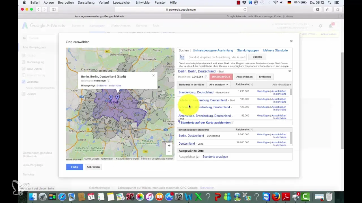The image size is (362, 203).
Task: Dismiss the Berlin location detail with X
Action: [289, 71]
